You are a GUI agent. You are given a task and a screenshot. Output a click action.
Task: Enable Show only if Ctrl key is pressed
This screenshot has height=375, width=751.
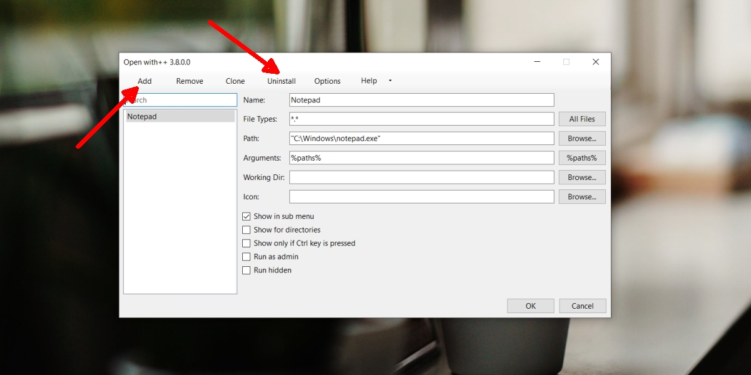click(246, 243)
